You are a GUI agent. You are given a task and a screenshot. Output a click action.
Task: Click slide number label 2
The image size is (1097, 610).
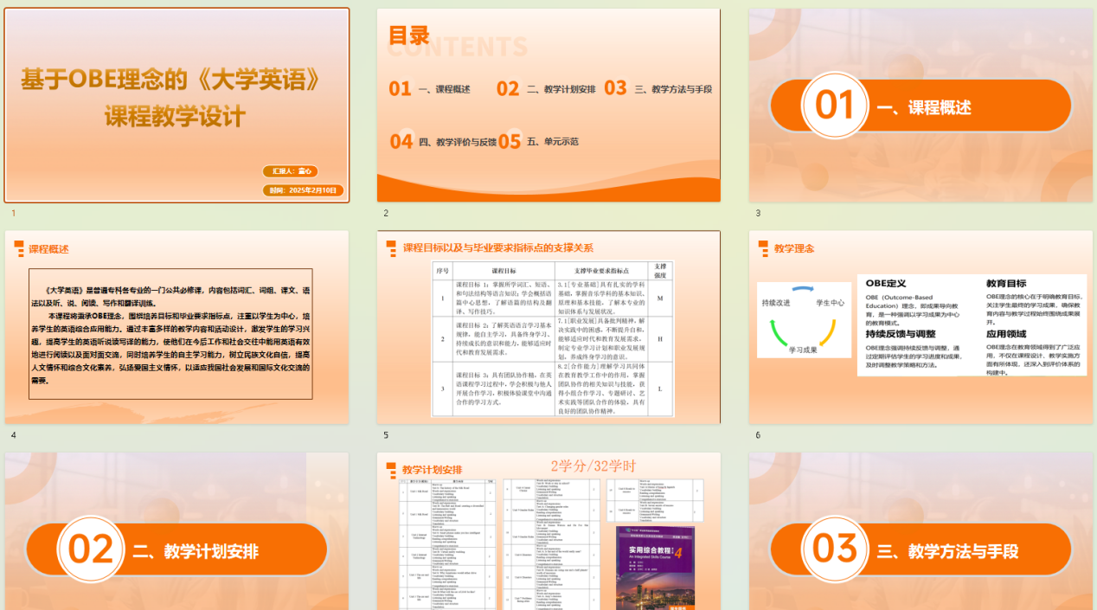pos(386,213)
